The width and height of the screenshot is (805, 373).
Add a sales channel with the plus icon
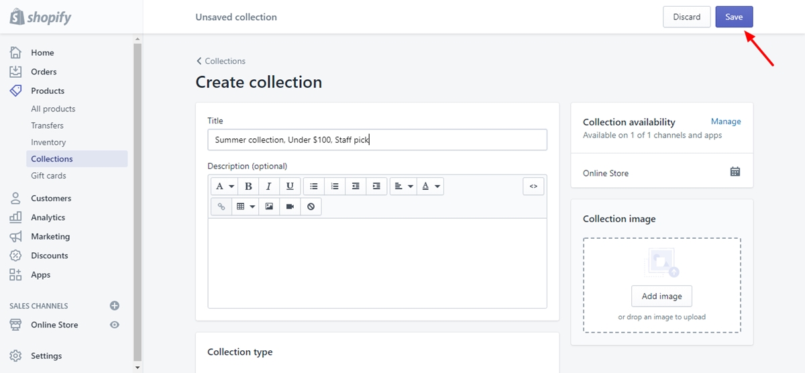click(115, 305)
